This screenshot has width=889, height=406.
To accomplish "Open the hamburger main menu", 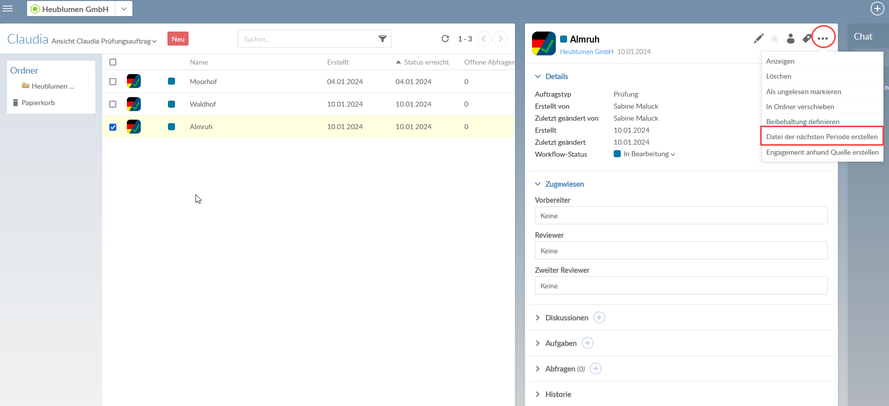I will [x=8, y=9].
